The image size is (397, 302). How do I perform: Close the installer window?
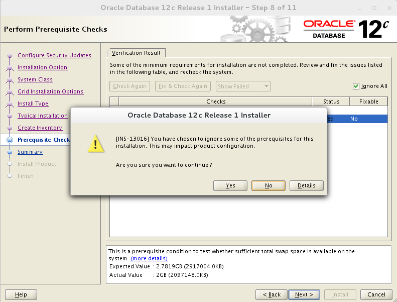tap(389, 8)
